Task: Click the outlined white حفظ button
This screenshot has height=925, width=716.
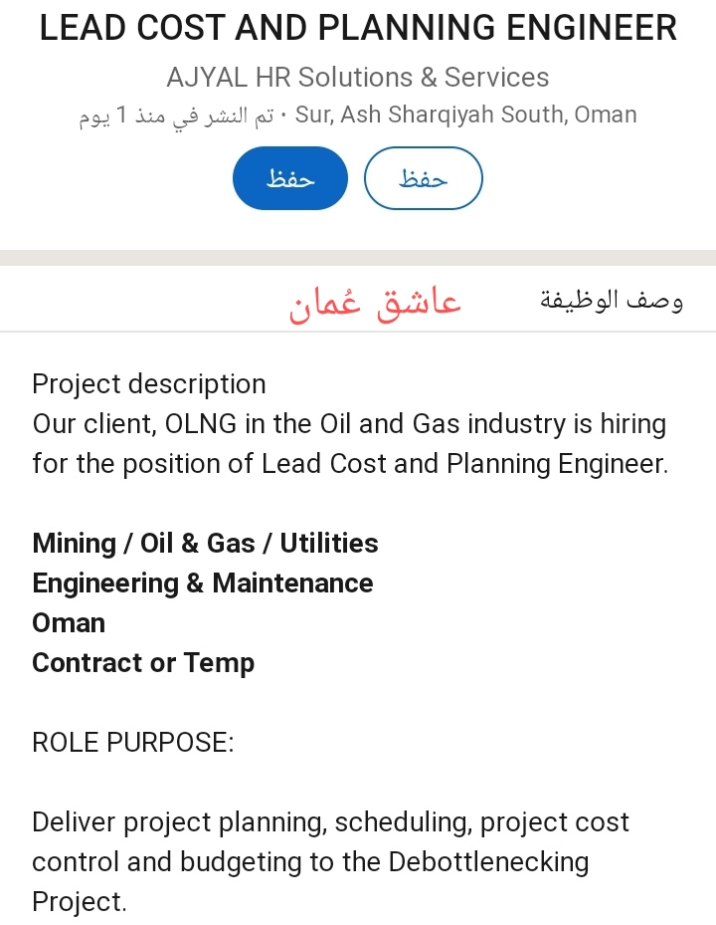Action: 423,178
